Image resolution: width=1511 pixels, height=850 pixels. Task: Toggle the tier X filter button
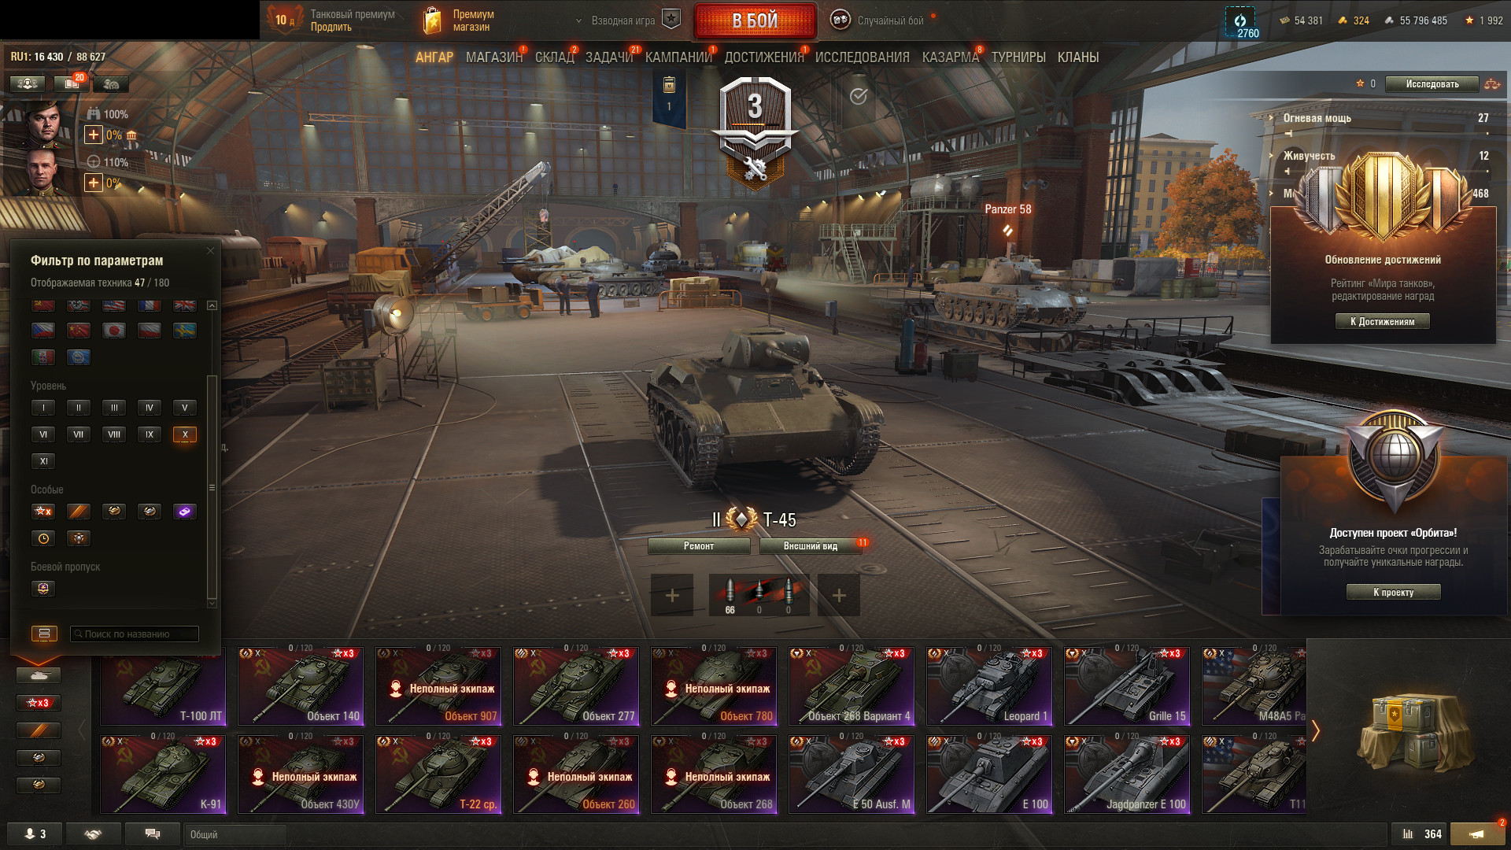tap(185, 434)
